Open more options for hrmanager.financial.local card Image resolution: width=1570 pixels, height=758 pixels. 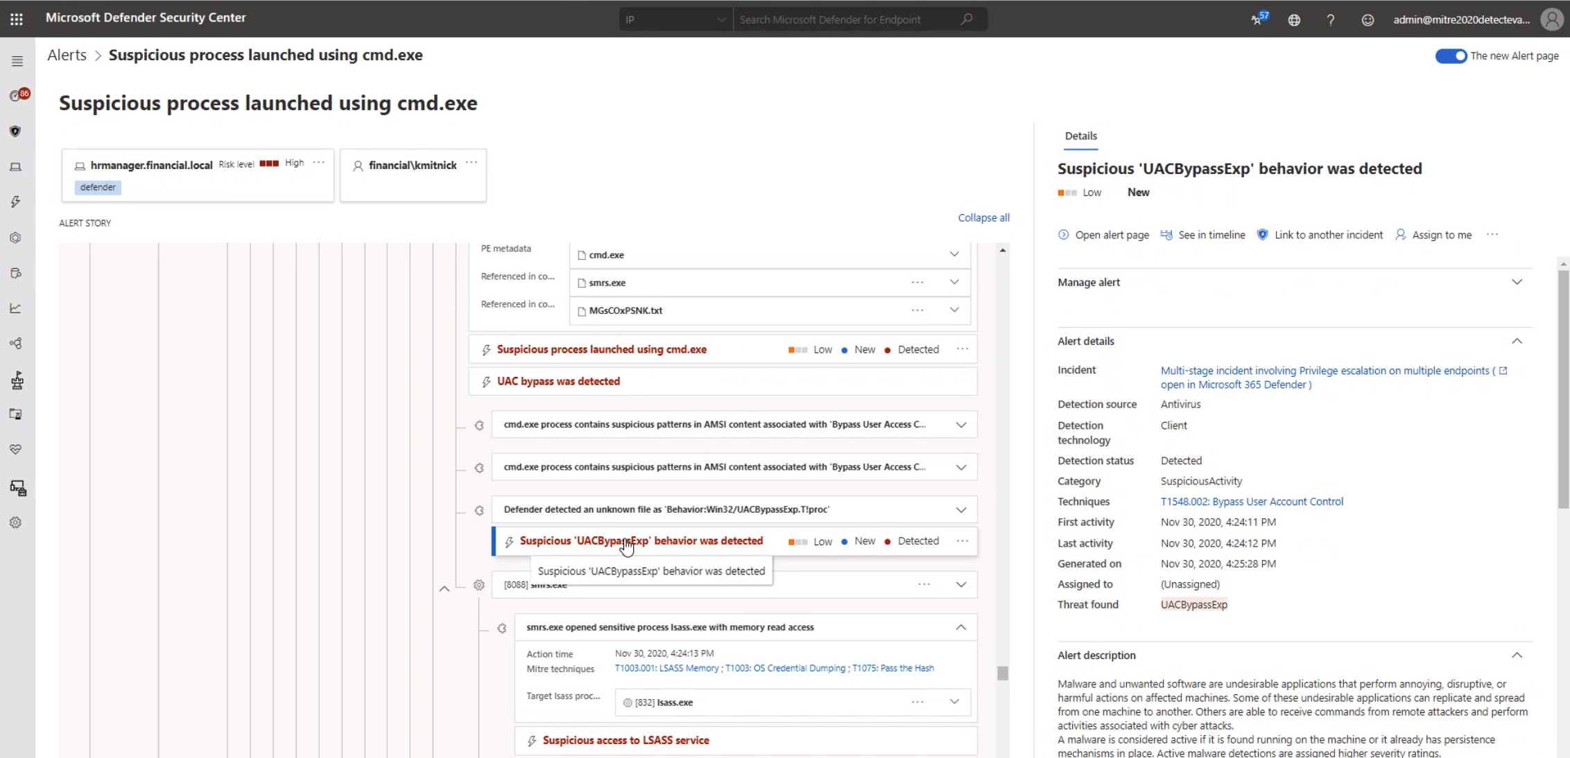pos(319,163)
